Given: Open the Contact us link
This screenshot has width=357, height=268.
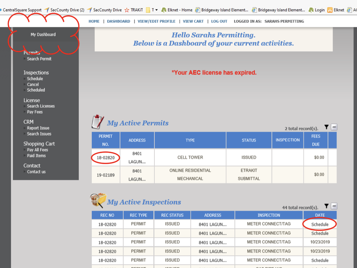Looking at the screenshot, I should coord(36,172).
